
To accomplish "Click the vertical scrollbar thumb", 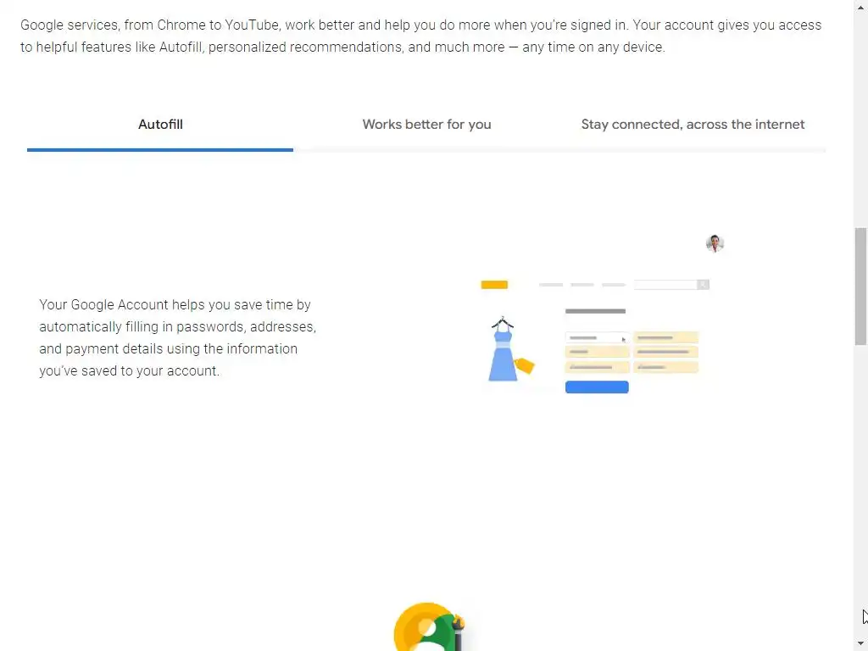I will tap(860, 287).
